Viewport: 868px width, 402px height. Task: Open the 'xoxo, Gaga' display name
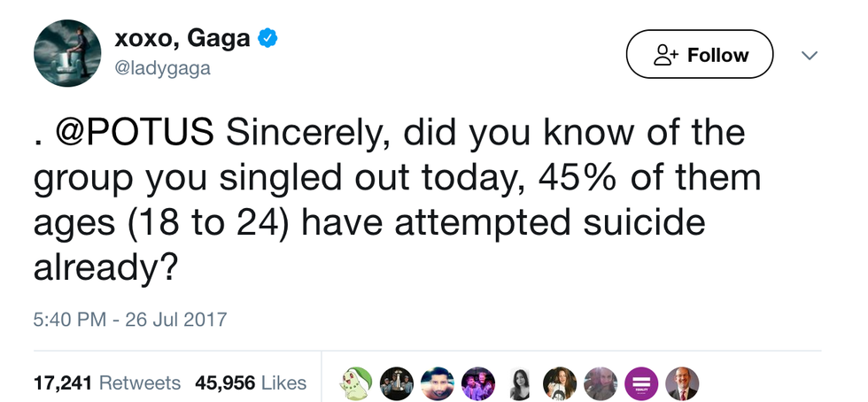[x=181, y=37]
